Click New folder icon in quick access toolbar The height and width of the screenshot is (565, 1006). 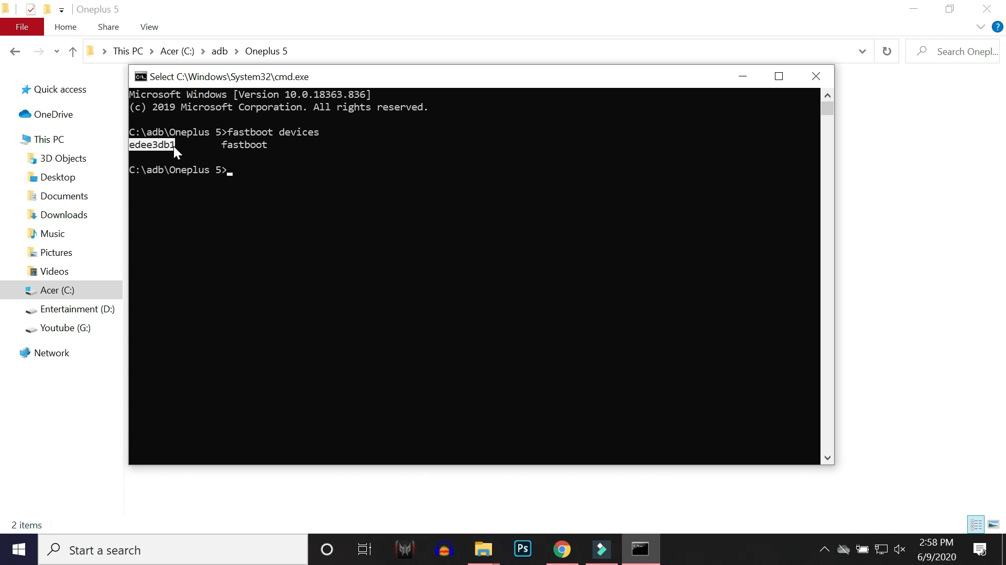(x=47, y=9)
